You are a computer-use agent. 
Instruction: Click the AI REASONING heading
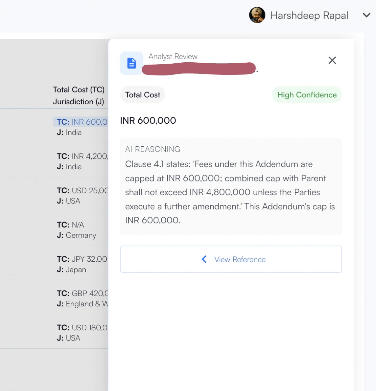153,149
